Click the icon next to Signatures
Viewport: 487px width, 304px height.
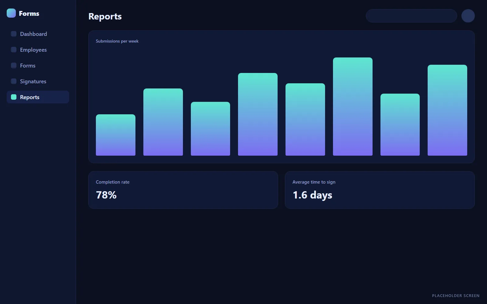coord(14,81)
